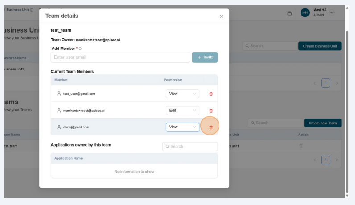Remove test_user@gmail.com using trash icon
Viewport: 355px width, 205px height.
(x=211, y=94)
